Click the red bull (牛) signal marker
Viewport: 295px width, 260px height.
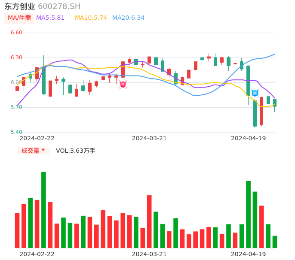click(x=123, y=84)
